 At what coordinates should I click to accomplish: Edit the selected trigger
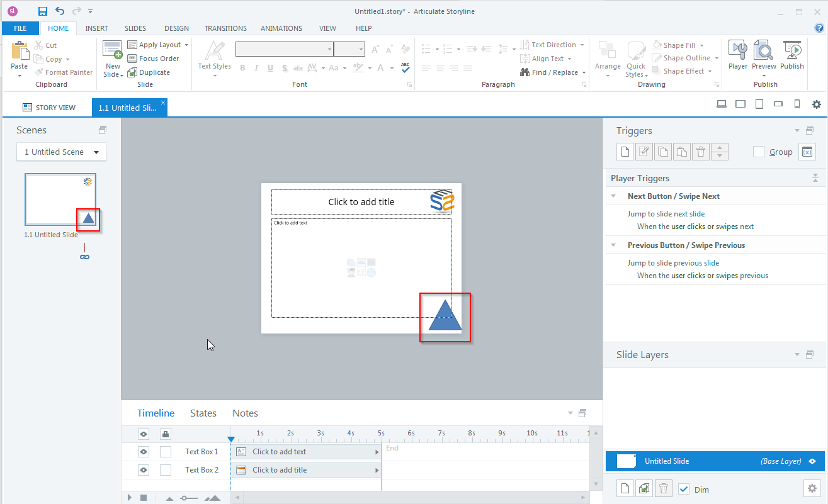point(644,152)
